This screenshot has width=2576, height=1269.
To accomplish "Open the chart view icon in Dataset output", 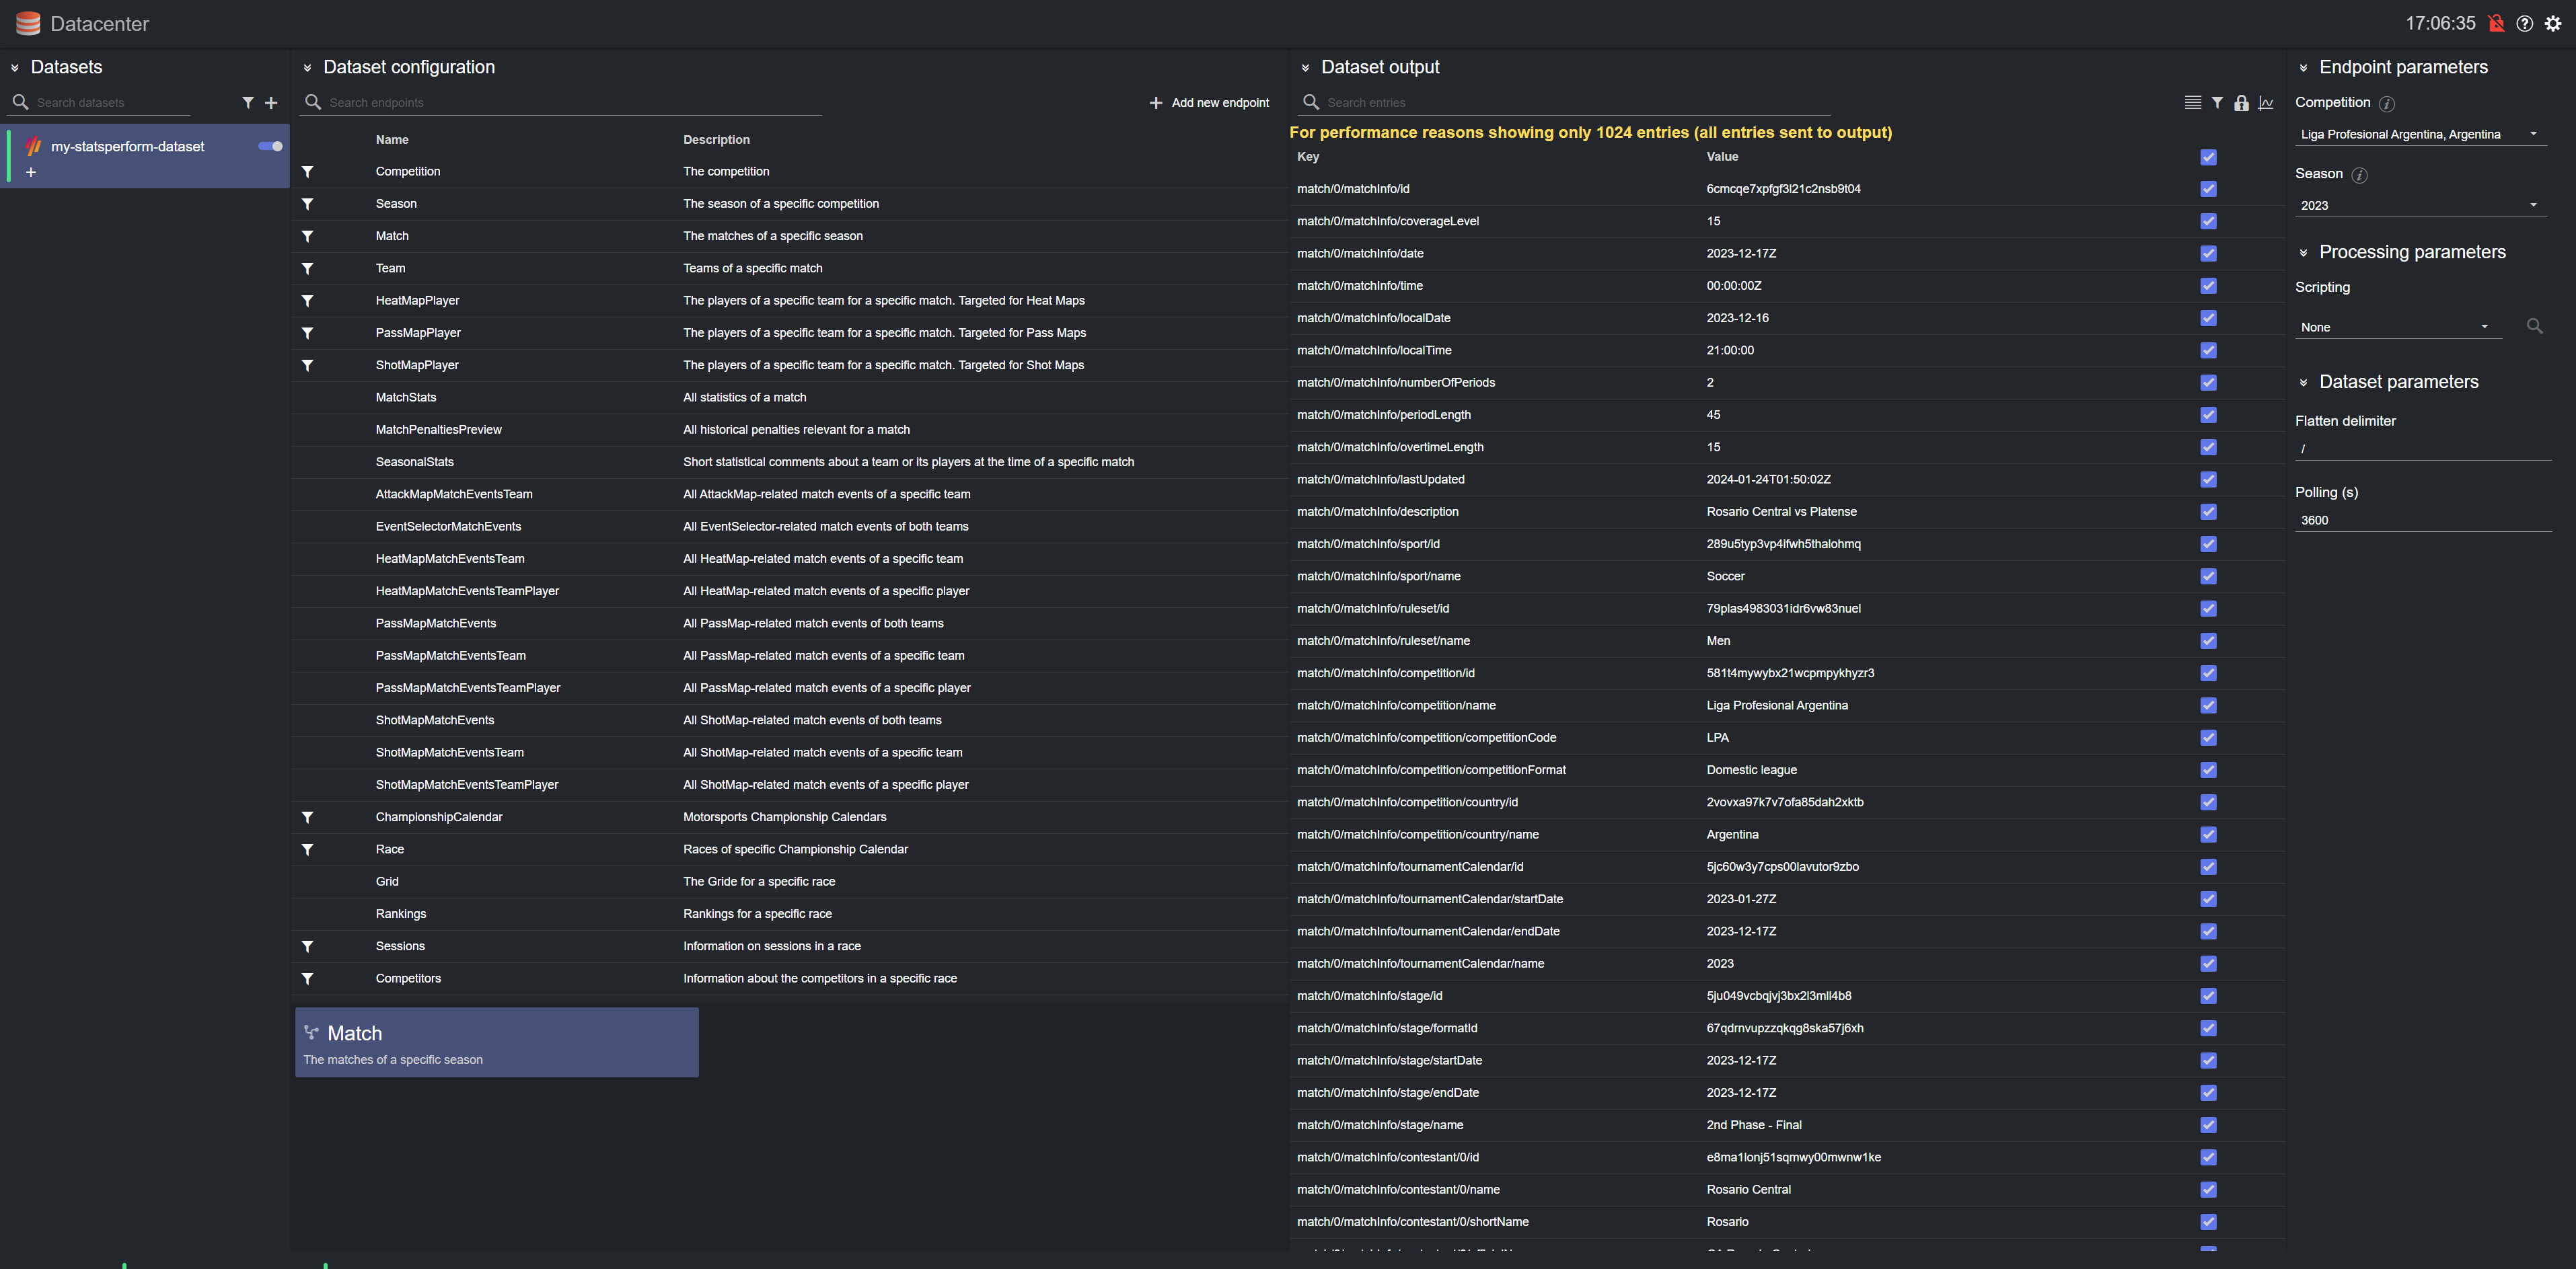I will (2266, 103).
